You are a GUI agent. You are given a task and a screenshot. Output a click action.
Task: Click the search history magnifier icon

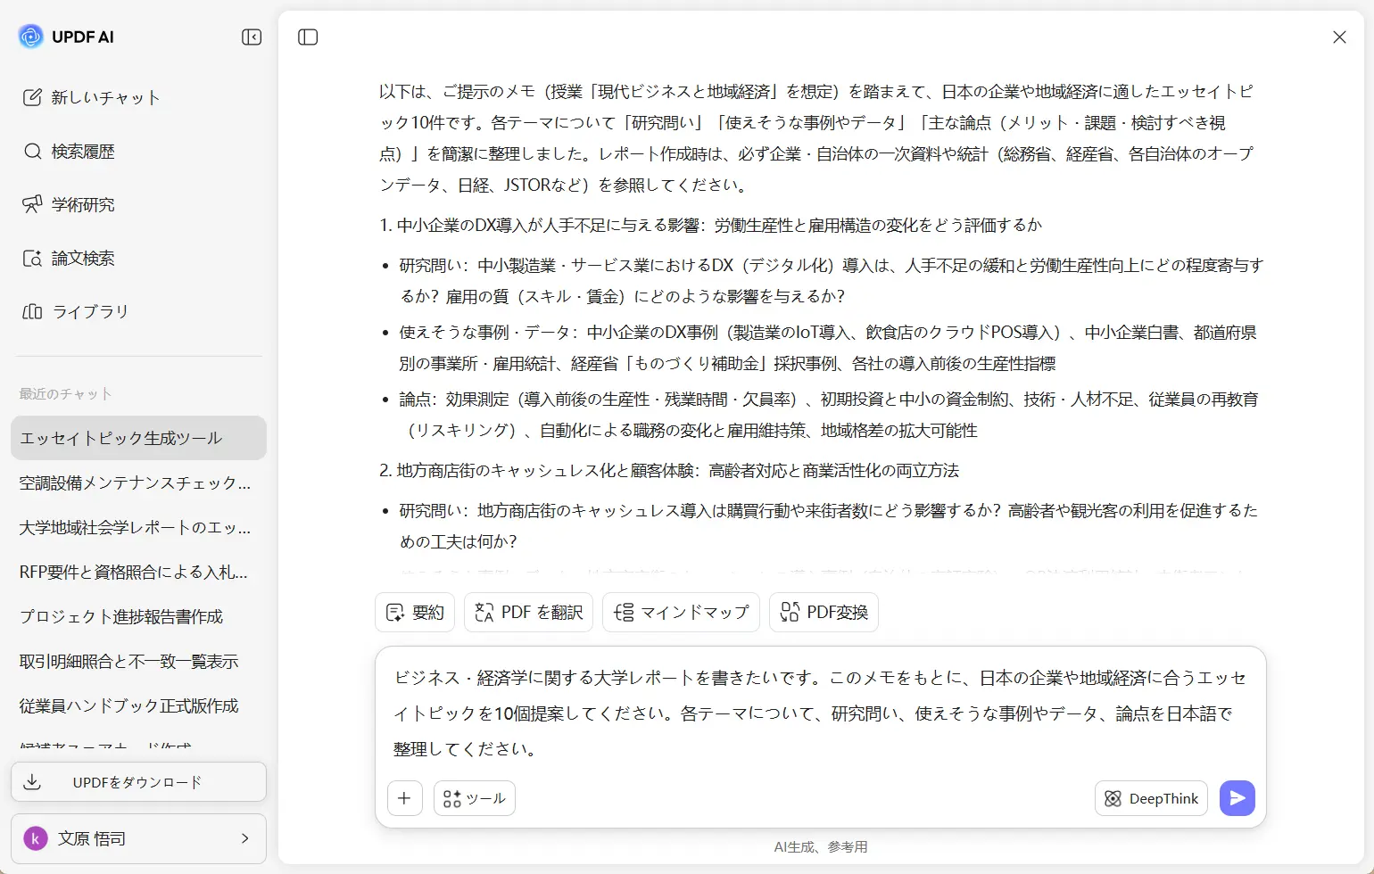[x=32, y=151]
